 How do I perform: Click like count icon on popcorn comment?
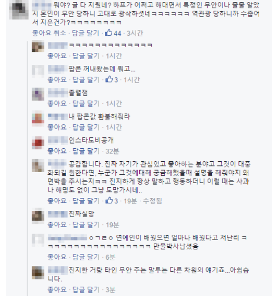tap(109, 79)
